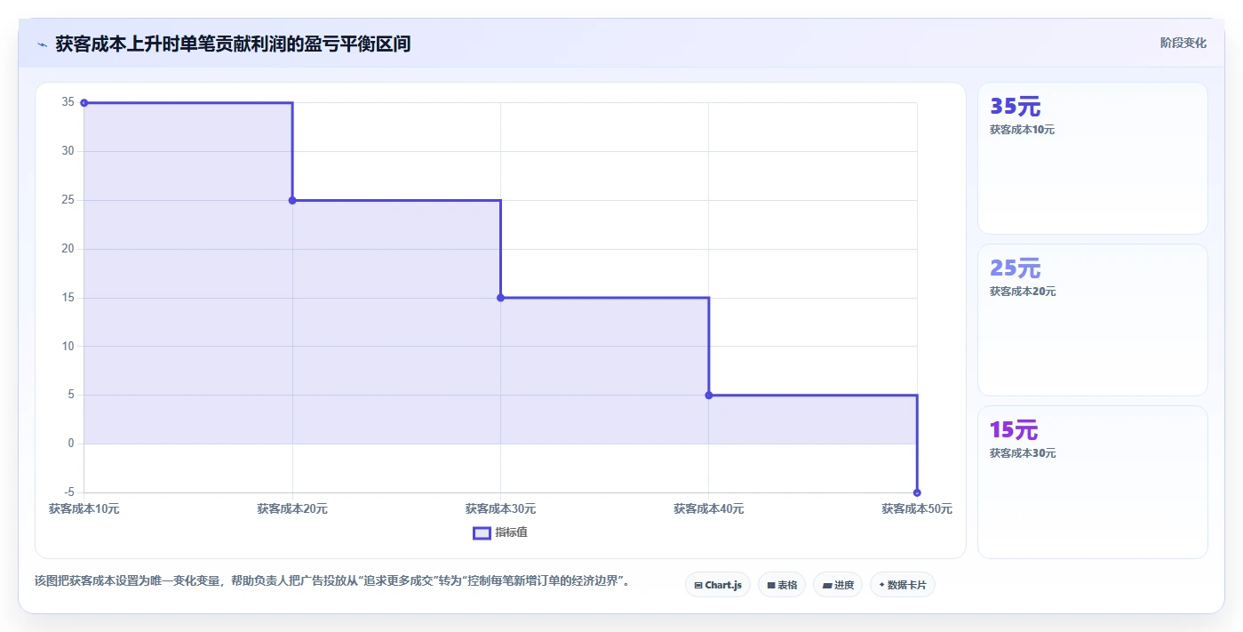Click the chart title 获客成本上升时单笔贡献利润的盈亏平衡区间

pyautogui.click(x=233, y=44)
